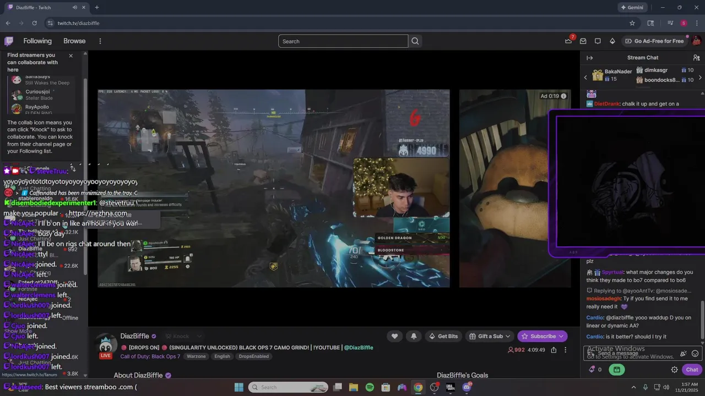Image resolution: width=705 pixels, height=396 pixels.
Task: Click the heart follow button
Action: pos(394,336)
